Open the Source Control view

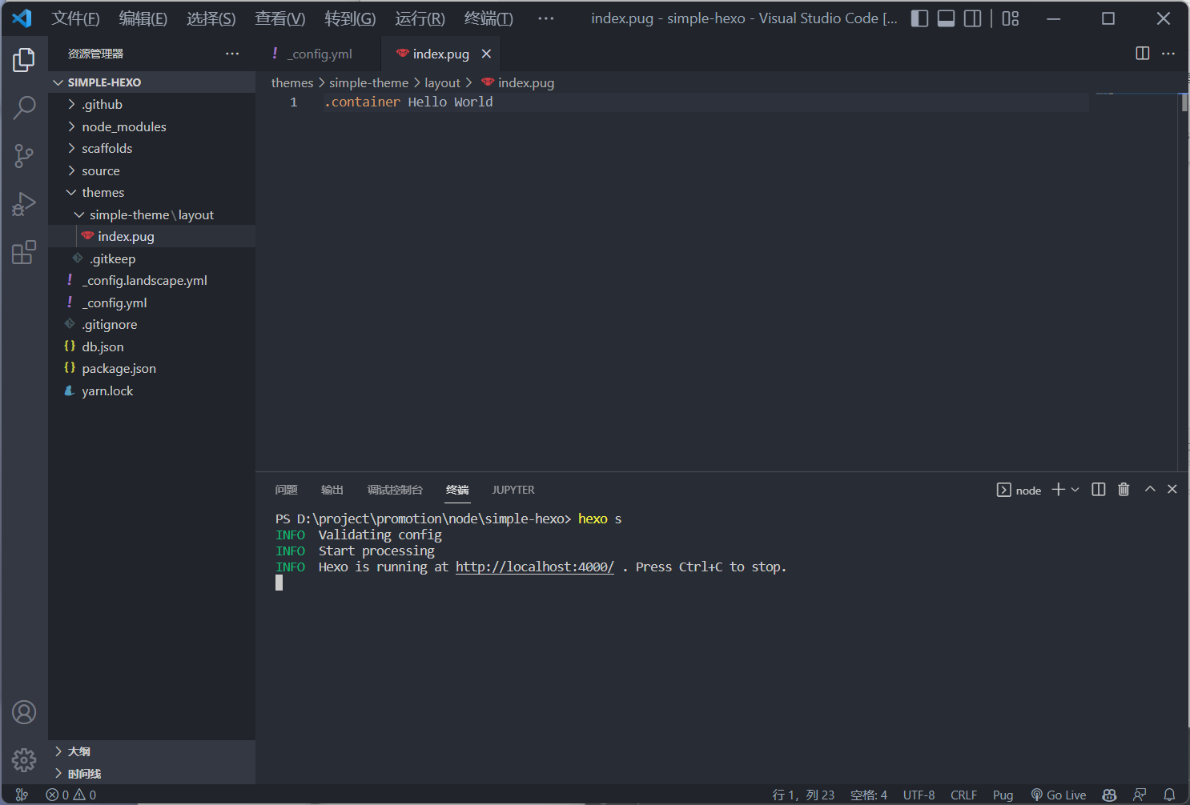[x=24, y=156]
